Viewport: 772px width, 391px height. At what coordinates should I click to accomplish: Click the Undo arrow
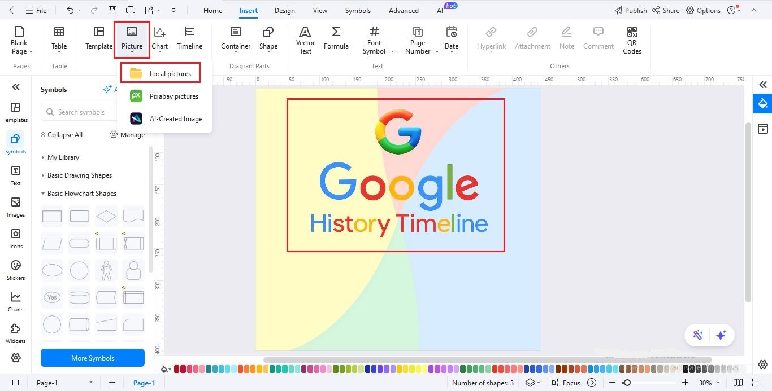click(x=70, y=10)
